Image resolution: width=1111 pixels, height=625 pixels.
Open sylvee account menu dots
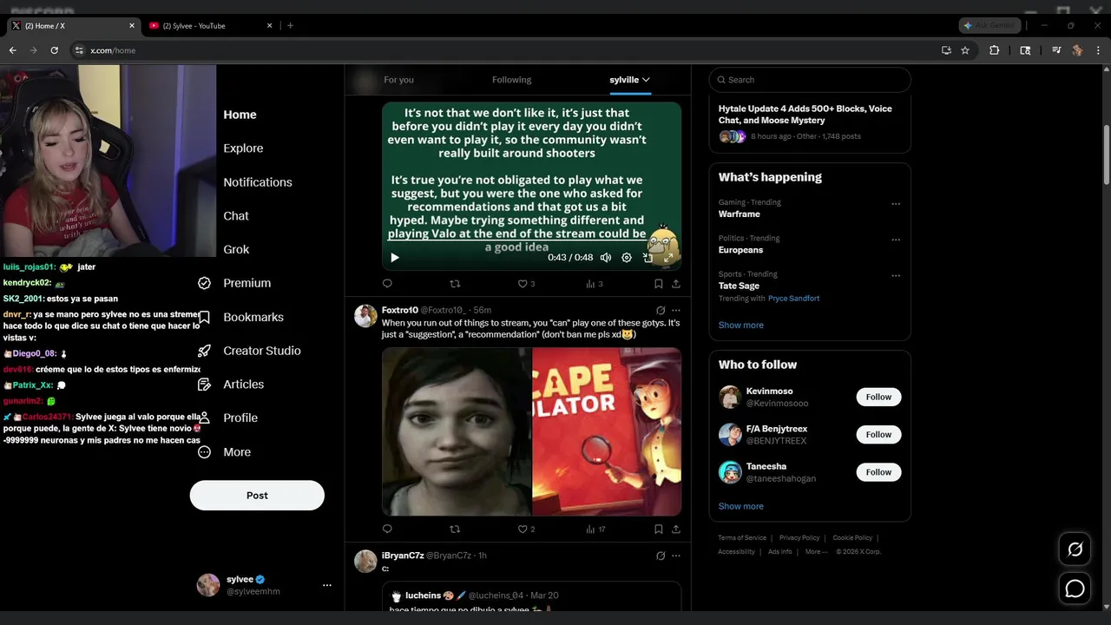327,585
